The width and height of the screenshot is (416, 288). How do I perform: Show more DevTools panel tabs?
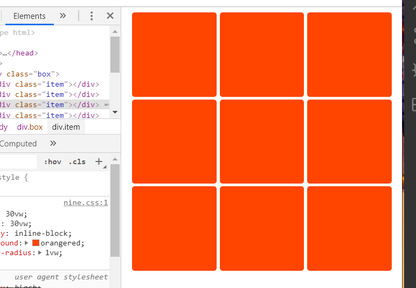(x=63, y=16)
